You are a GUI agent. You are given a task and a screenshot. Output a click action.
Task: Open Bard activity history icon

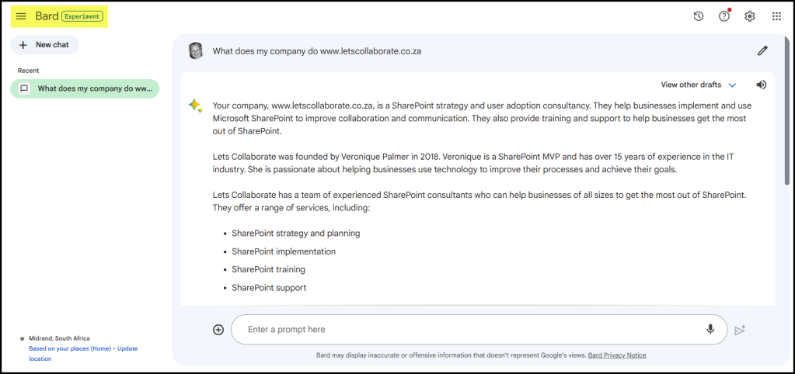click(x=699, y=16)
